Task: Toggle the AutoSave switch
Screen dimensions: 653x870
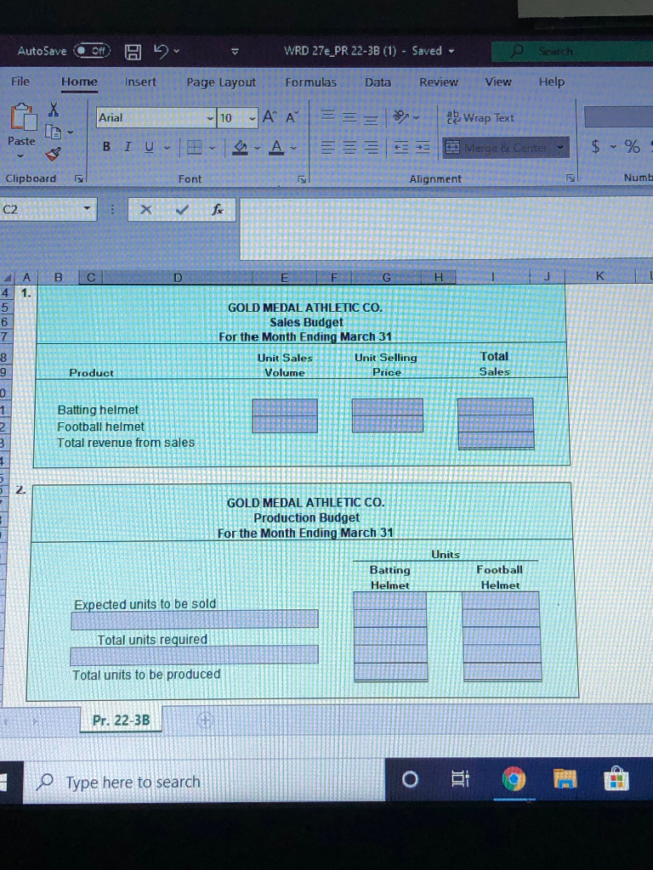Action: tap(92, 50)
